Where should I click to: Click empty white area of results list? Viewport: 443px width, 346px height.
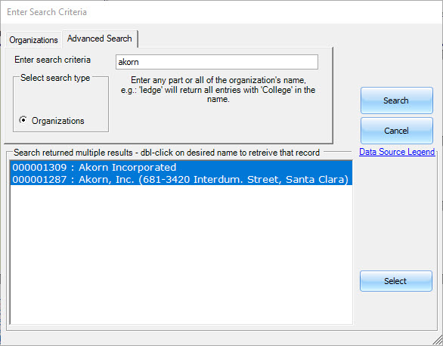pyautogui.click(x=181, y=254)
